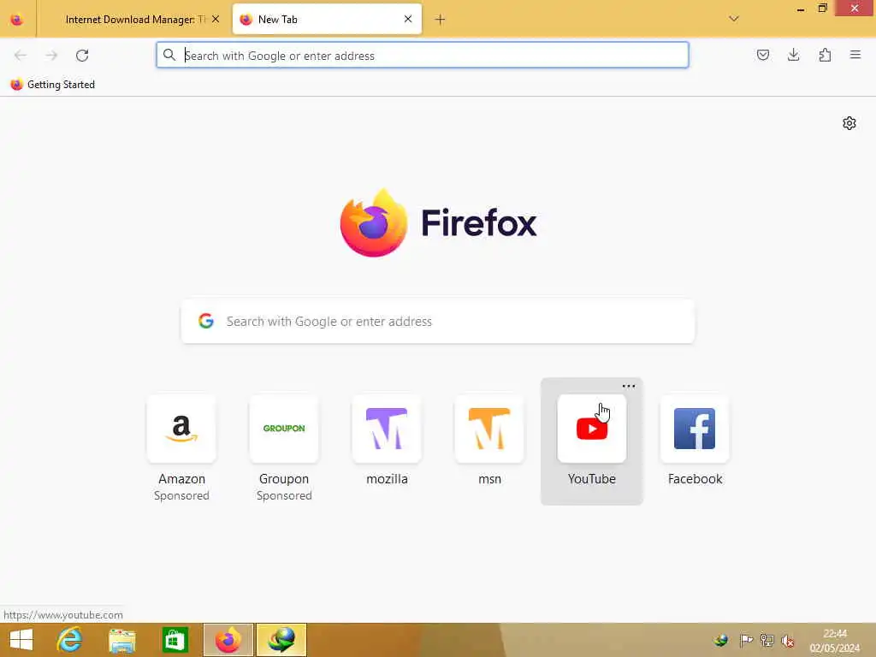Open Windows Store from taskbar
Image resolution: width=876 pixels, height=657 pixels.
coord(175,640)
